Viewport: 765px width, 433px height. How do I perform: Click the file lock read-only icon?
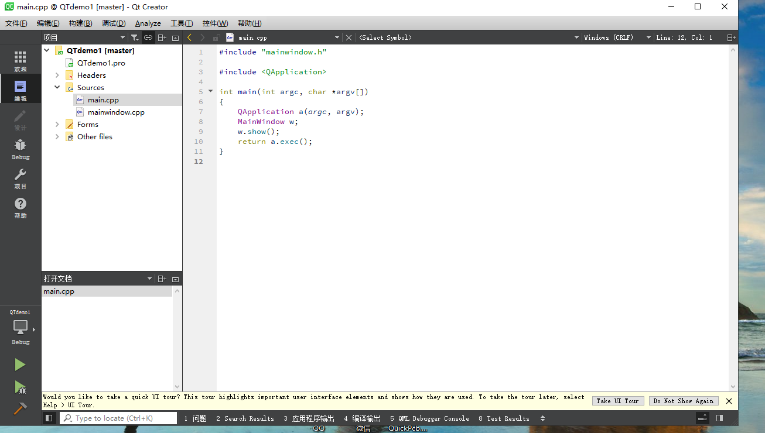(216, 37)
